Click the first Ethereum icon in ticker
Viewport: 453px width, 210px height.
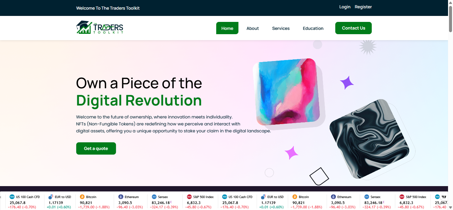[121, 197]
